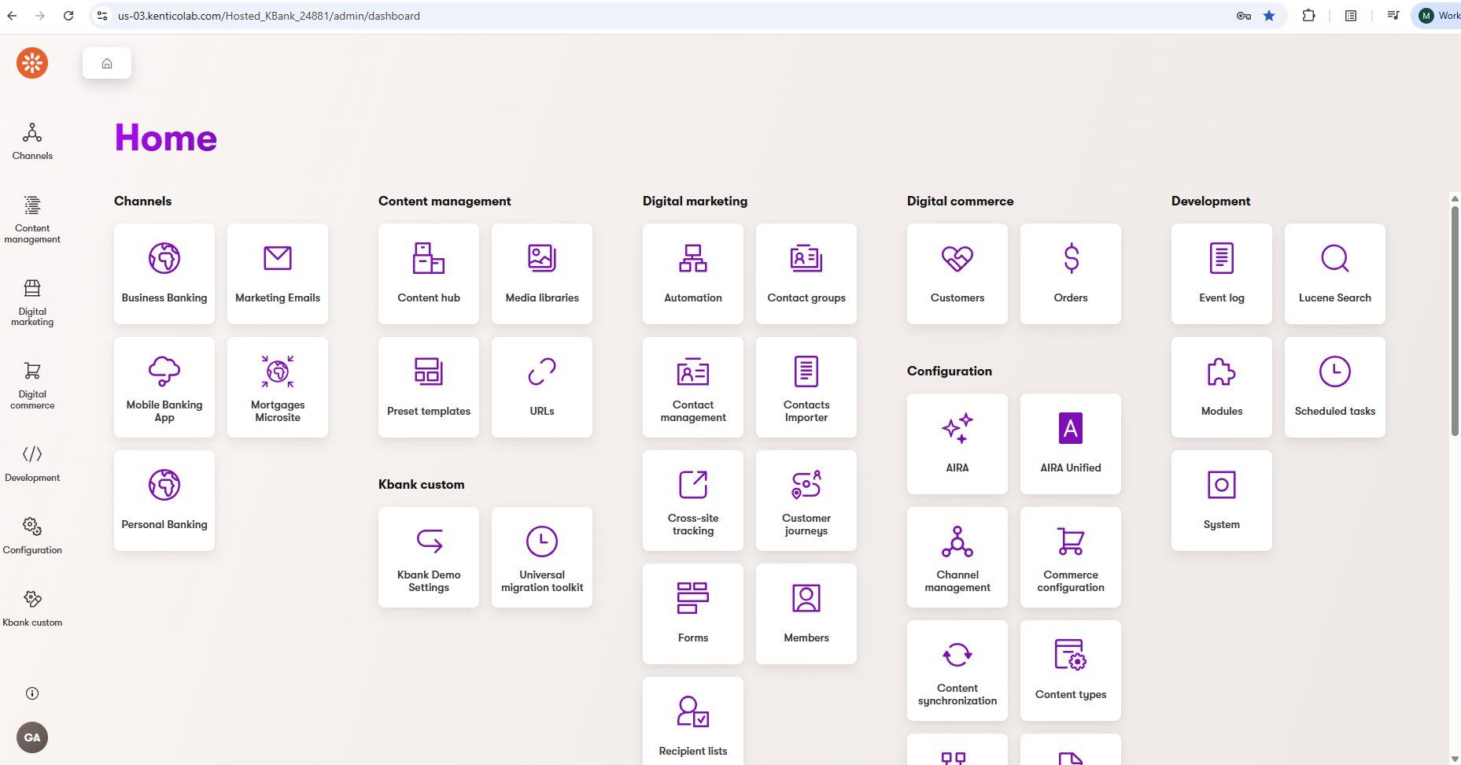This screenshot has height=765, width=1461.
Task: Click the home breadcrumb button
Action: pyautogui.click(x=107, y=63)
